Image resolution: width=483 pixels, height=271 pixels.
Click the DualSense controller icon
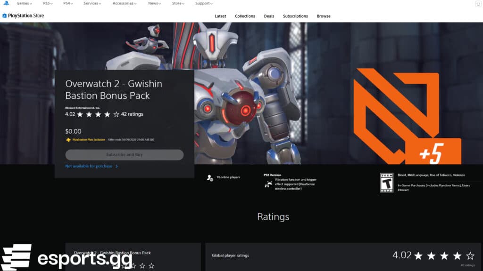coord(268,184)
